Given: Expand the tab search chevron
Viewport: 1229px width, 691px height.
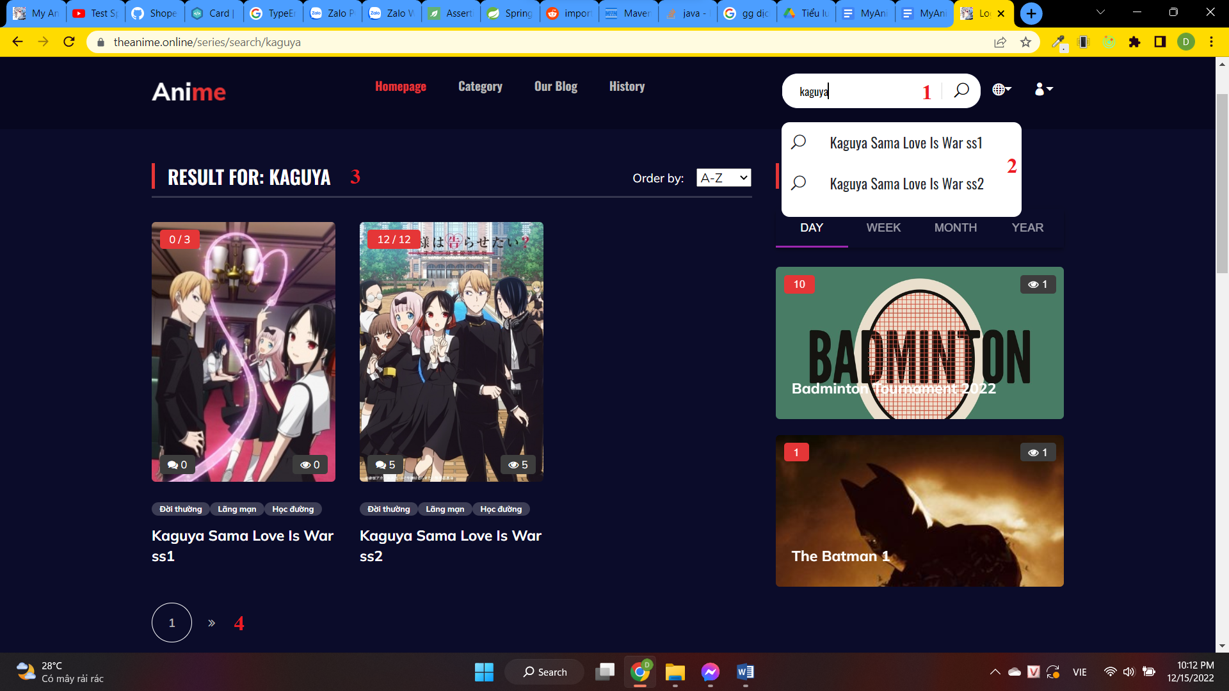Looking at the screenshot, I should [1100, 12].
